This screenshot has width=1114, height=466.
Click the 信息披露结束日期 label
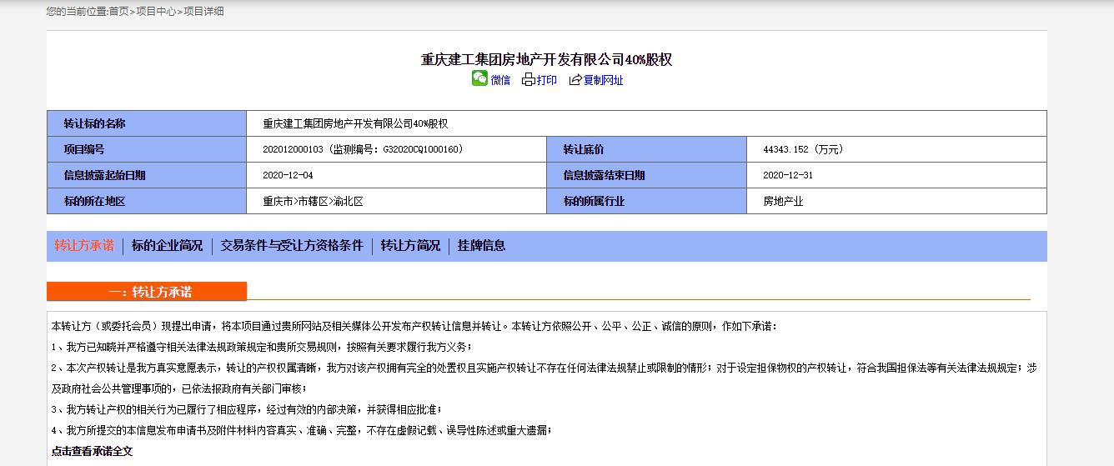coord(604,175)
